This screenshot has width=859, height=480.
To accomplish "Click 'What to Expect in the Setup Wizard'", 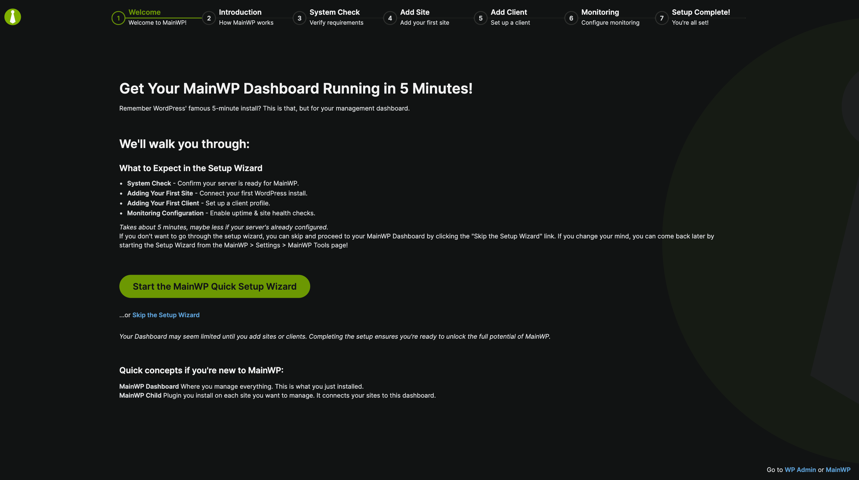I will [x=191, y=168].
